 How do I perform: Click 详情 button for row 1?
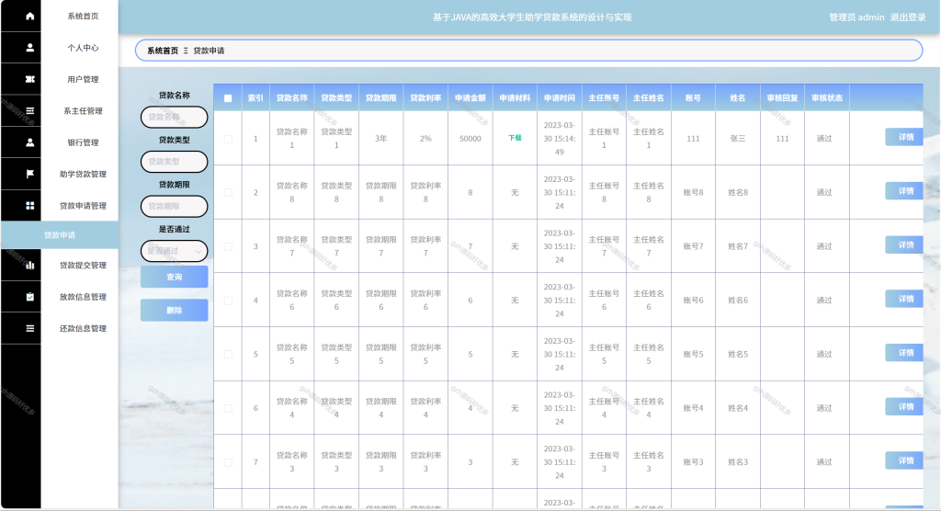[x=904, y=137]
